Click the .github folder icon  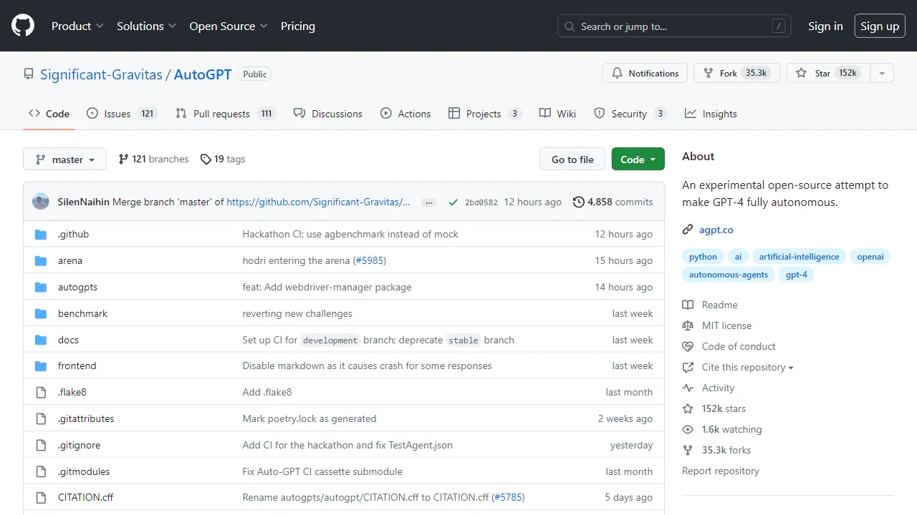tap(41, 234)
